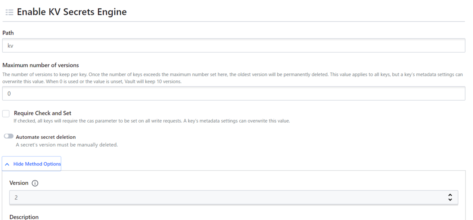Click the Path label
Viewport: 473px width, 220px height.
click(x=8, y=33)
